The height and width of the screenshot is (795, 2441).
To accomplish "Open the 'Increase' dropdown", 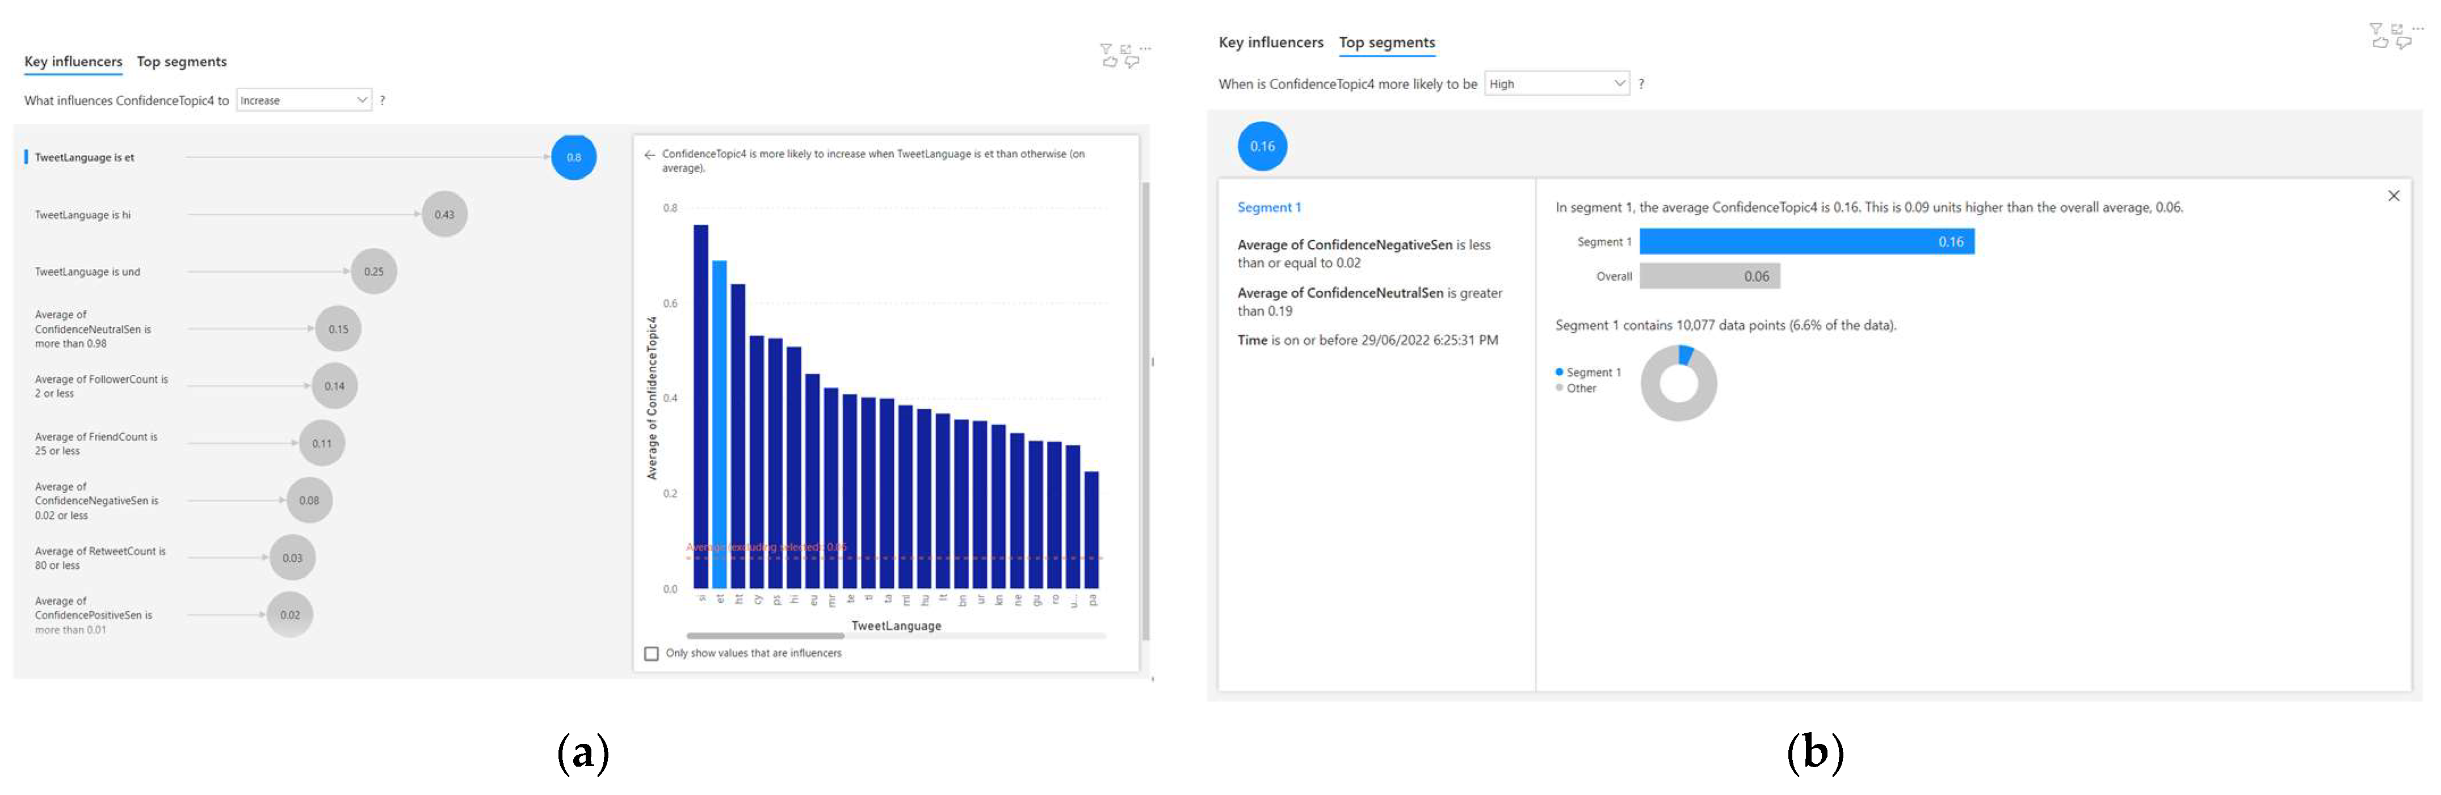I will [303, 100].
